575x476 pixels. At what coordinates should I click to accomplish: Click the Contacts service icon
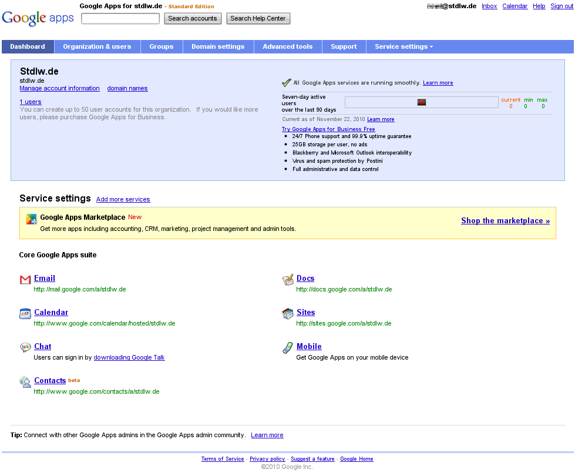pos(25,381)
